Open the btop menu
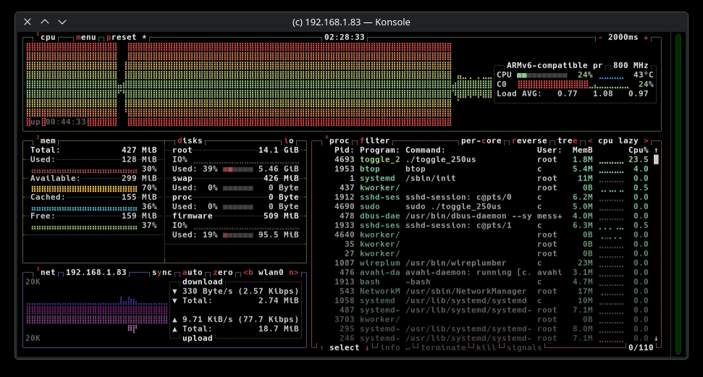This screenshot has height=377, width=703. [85, 37]
